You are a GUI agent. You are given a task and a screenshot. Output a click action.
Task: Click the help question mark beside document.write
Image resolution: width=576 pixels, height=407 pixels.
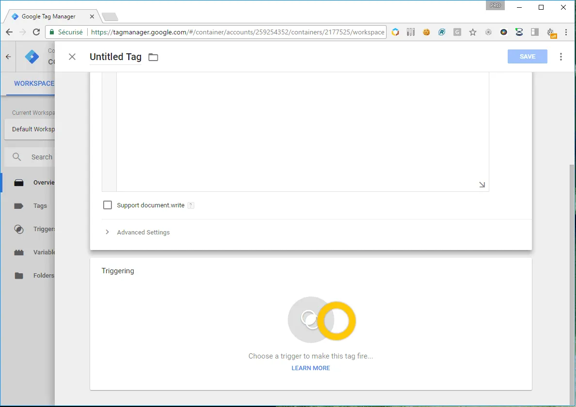(x=191, y=205)
